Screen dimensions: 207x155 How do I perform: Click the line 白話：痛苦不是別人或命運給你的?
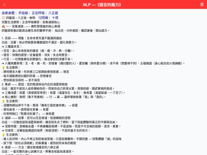pos(58,88)
